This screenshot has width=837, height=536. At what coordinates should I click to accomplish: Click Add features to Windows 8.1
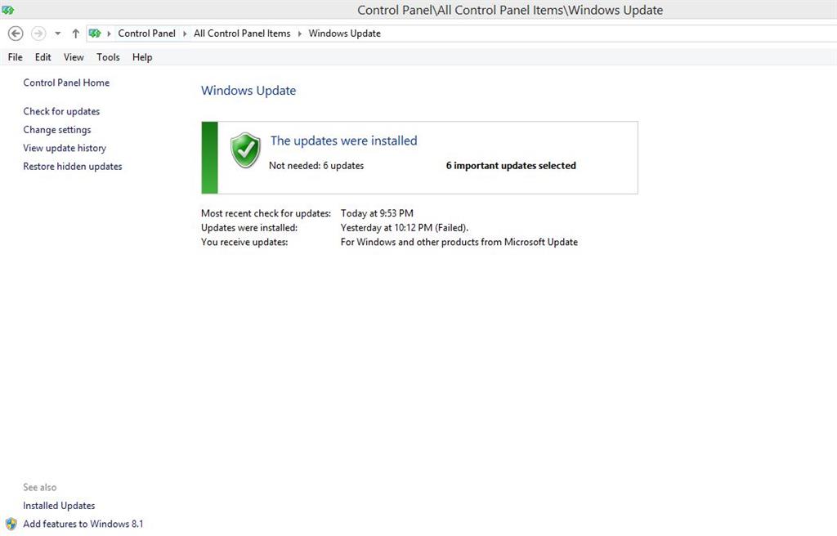(x=83, y=524)
